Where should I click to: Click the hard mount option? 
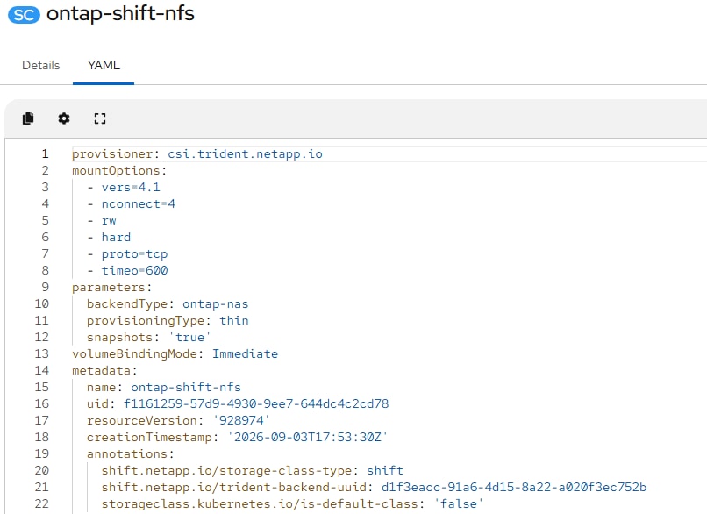point(116,238)
